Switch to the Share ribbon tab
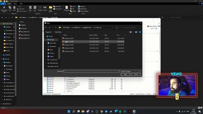This screenshot has height=114, width=203. tap(15, 4)
